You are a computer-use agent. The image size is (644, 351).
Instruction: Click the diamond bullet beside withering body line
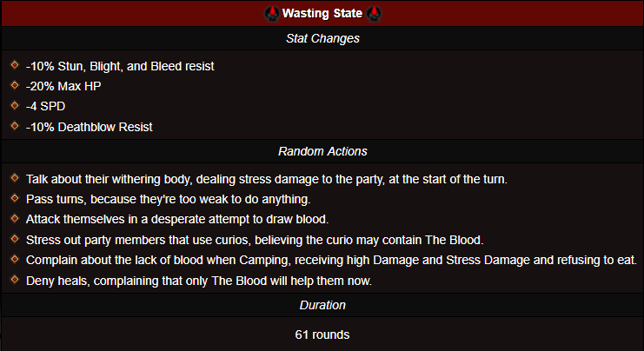[x=15, y=178]
